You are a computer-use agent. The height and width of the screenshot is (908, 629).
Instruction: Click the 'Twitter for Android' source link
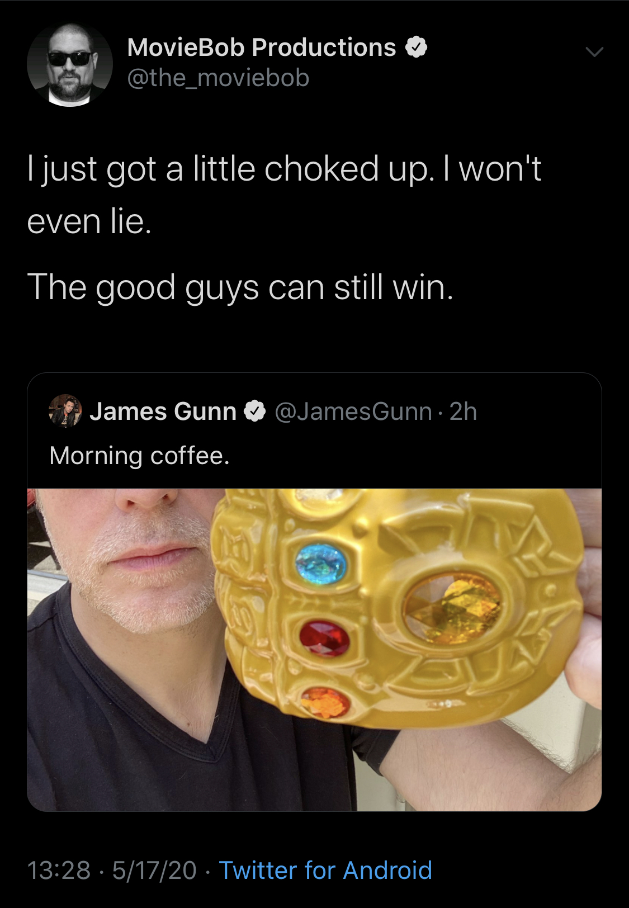pos(325,870)
